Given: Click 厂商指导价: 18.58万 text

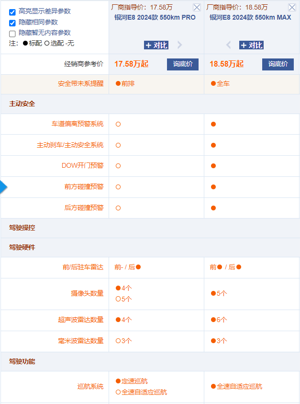Looking at the screenshot, I should point(237,7).
